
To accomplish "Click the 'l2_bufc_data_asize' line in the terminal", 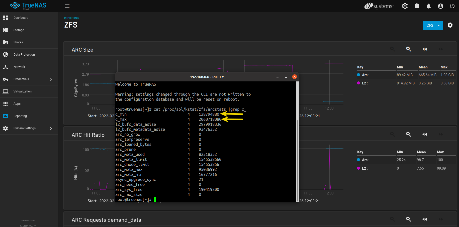I will coord(168,125).
